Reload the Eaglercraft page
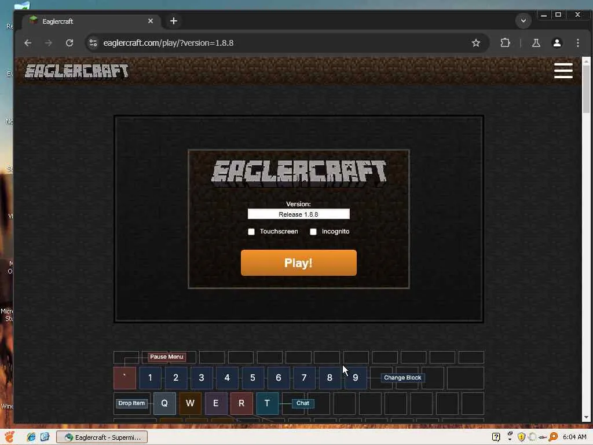593x445 pixels. point(69,43)
